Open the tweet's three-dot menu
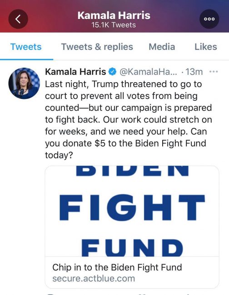Image resolution: width=229 pixels, height=295 pixels. [x=214, y=72]
